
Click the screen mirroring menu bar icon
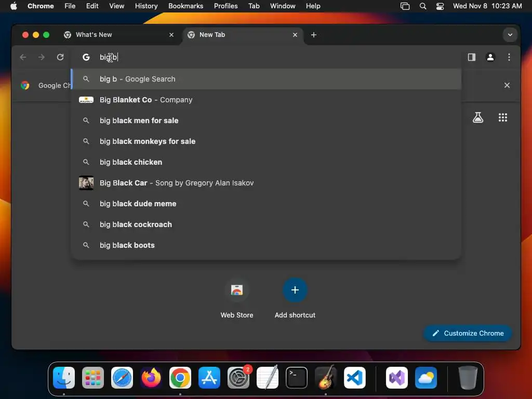tap(405, 6)
